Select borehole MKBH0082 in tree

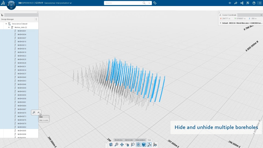pos(22,127)
